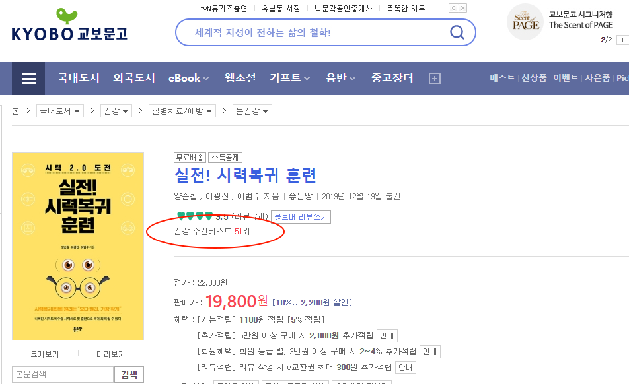This screenshot has height=384, width=629.
Task: Click the 휴남동 서점 keyword link
Action: [x=281, y=9]
